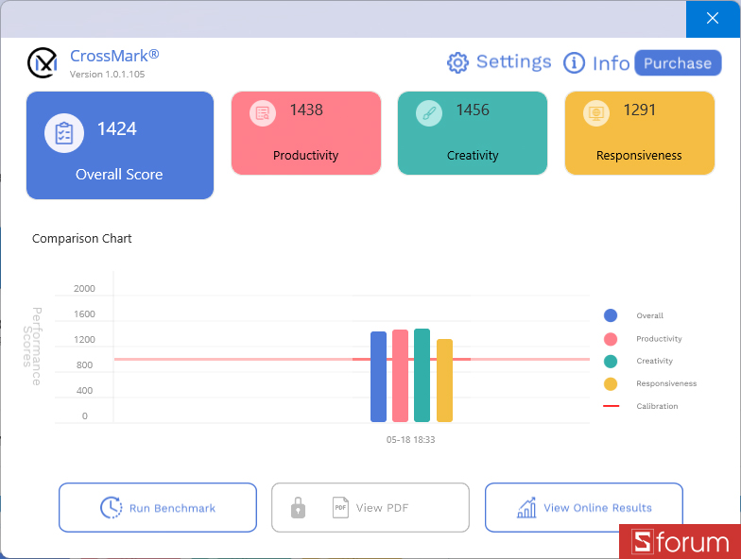Click the Performance Scores axis title

(x=32, y=346)
